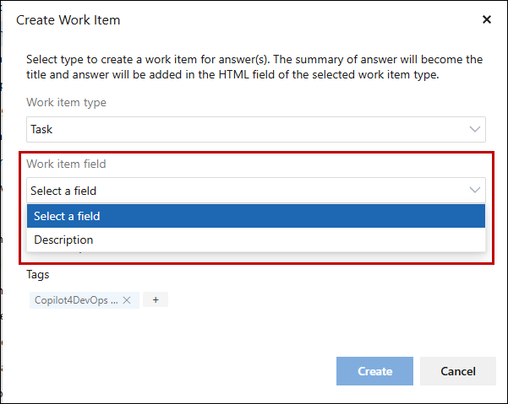The image size is (508, 404).
Task: Close the Create Work Item dialog
Action: [487, 19]
